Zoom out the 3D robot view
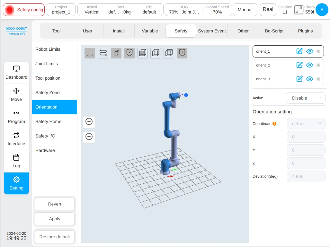Screen dimensions: 330x247 (x=89, y=137)
